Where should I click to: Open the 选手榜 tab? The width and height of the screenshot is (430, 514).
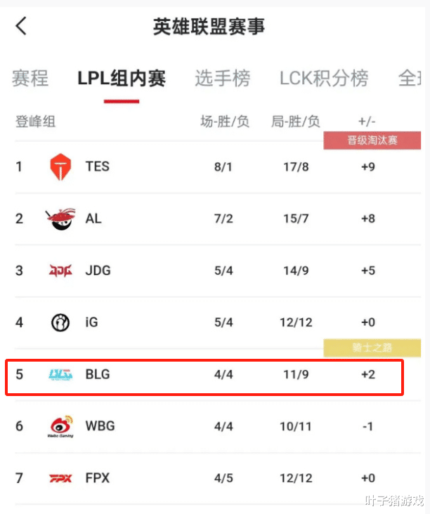[x=223, y=79]
